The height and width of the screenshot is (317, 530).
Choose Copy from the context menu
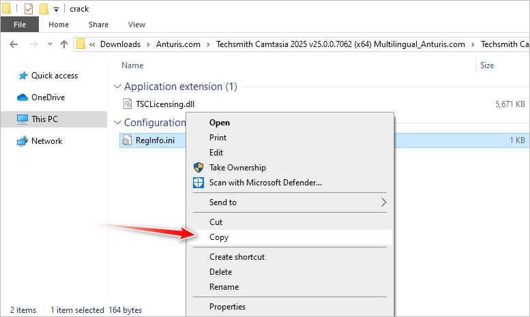(219, 237)
